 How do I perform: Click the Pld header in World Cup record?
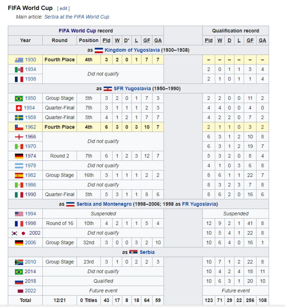106,40
